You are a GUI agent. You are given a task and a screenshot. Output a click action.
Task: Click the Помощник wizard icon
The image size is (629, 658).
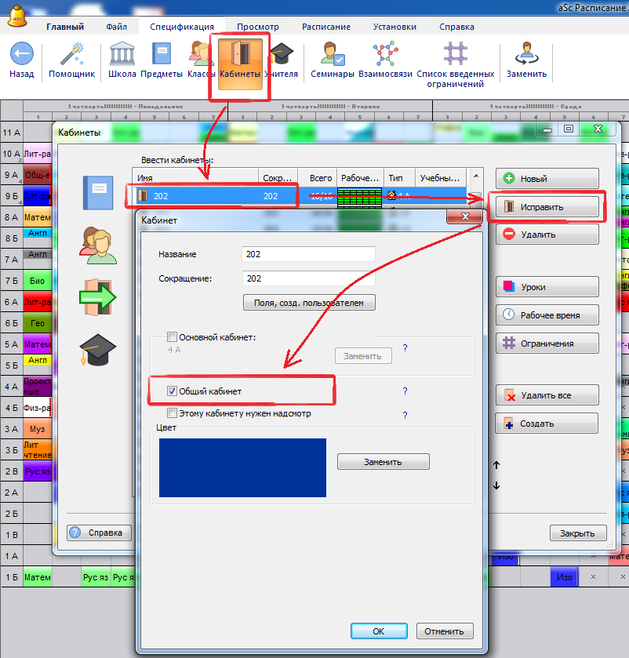pos(71,55)
